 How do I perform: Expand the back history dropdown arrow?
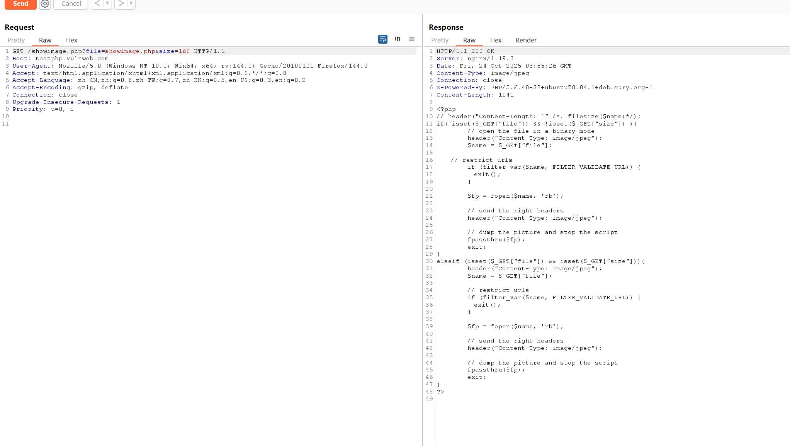coord(107,3)
